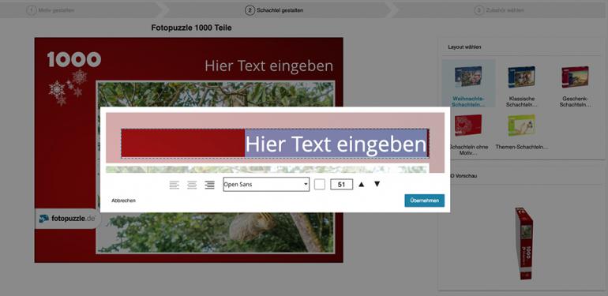Go to step 2 Schachtel gestalten
This screenshot has width=608, height=296.
274,10
